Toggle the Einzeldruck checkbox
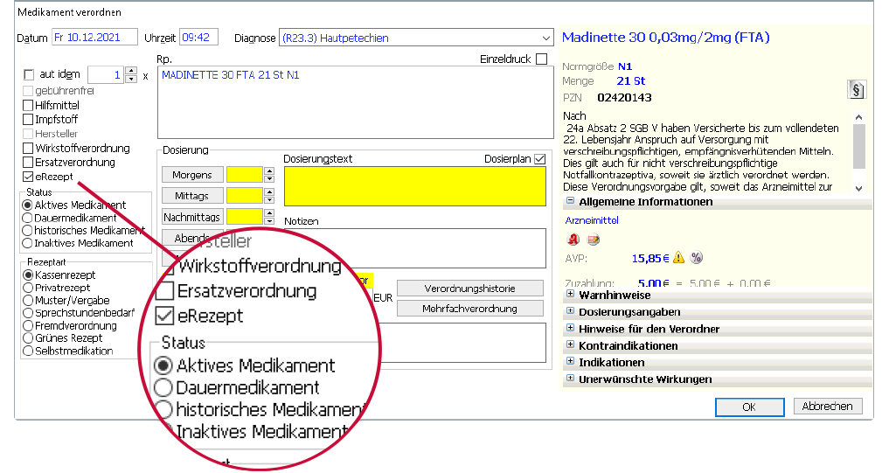Image resolution: width=889 pixels, height=473 pixels. 541,59
